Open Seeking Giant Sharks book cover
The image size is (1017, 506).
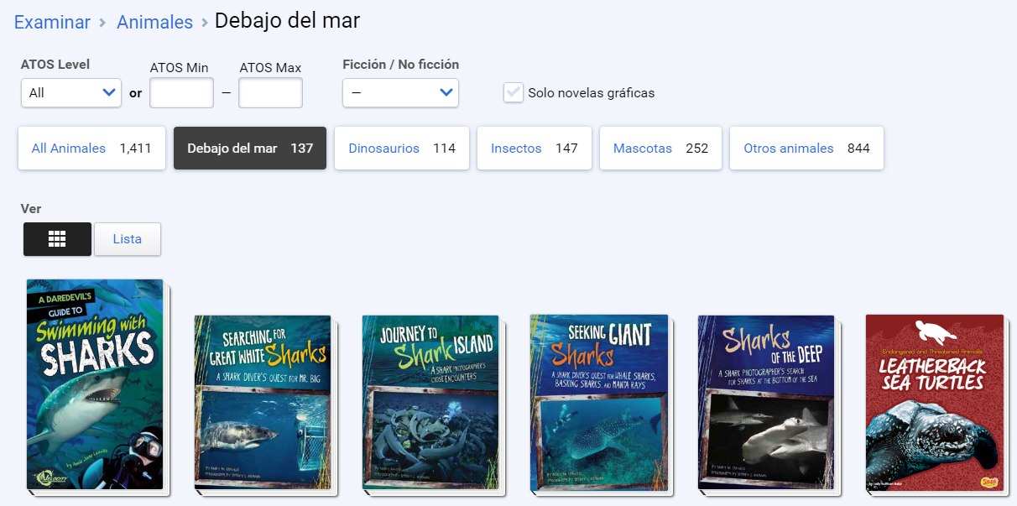tap(599, 403)
